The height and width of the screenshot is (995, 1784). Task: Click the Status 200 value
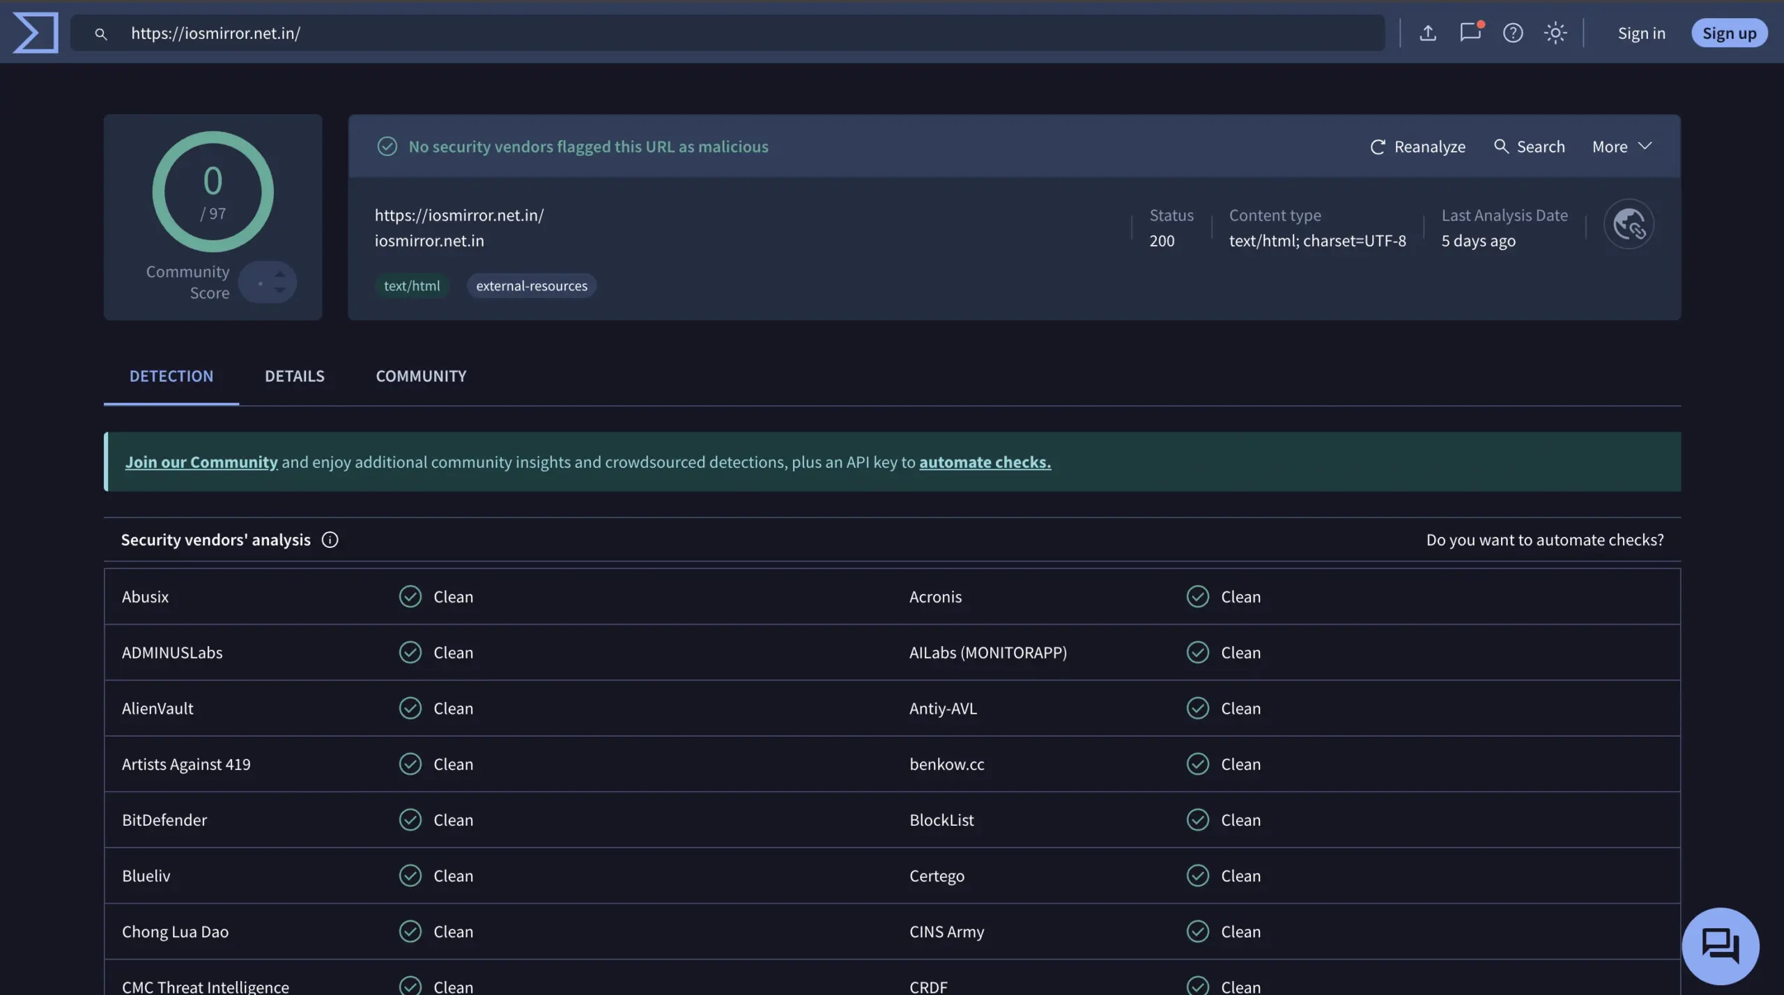(1162, 241)
